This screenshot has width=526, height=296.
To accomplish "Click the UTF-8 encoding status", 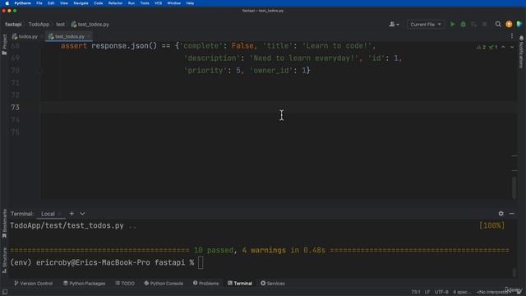I will pos(441,292).
